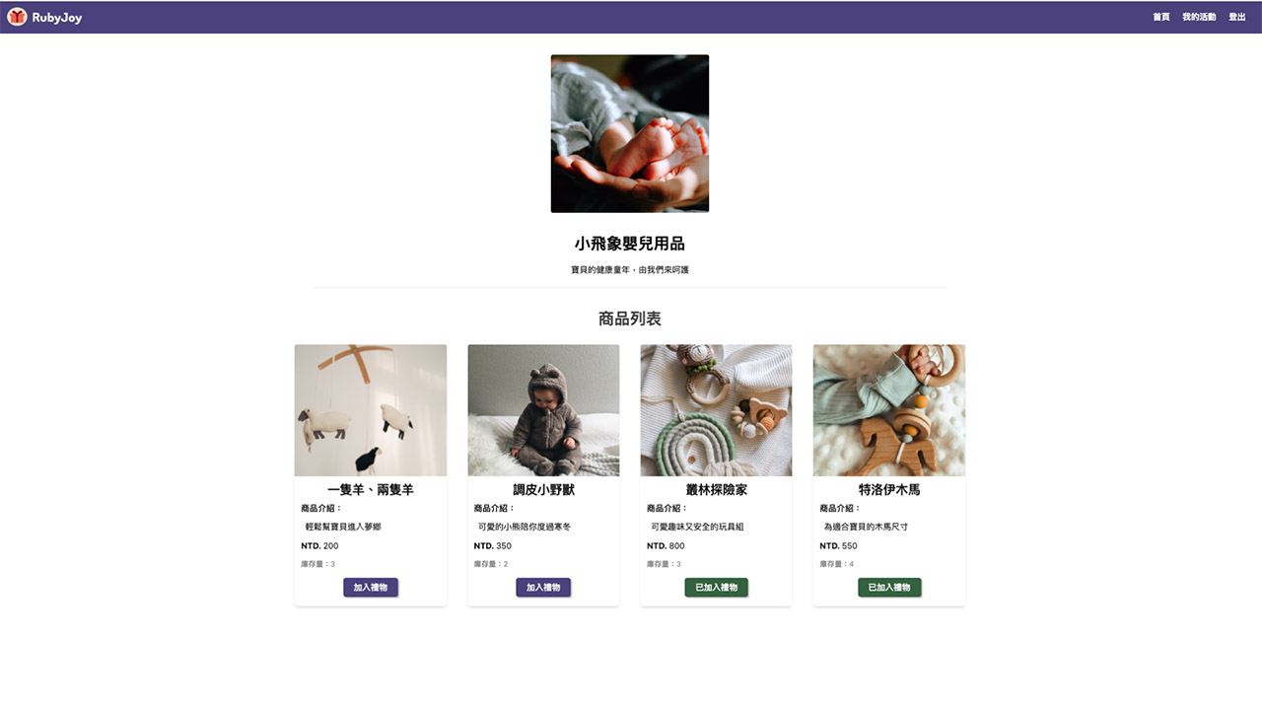Open the wooden horse product image

pos(889,410)
